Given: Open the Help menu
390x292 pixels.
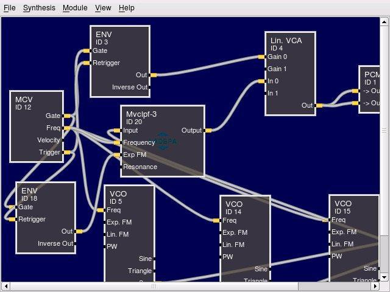Looking at the screenshot, I should click(x=127, y=8).
